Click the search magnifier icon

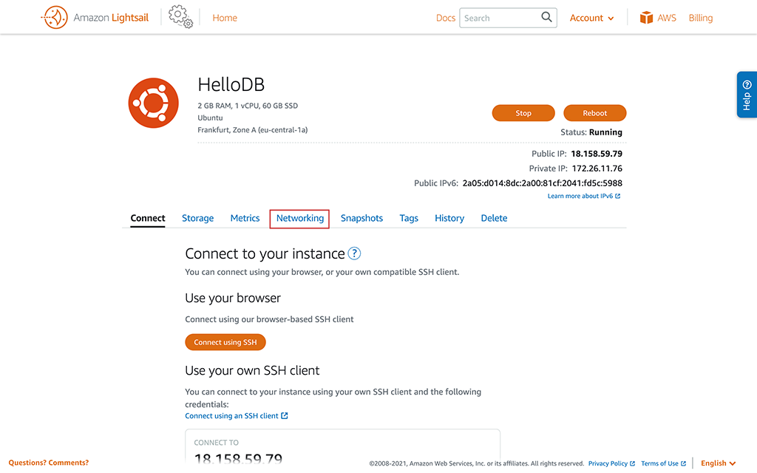coord(546,17)
